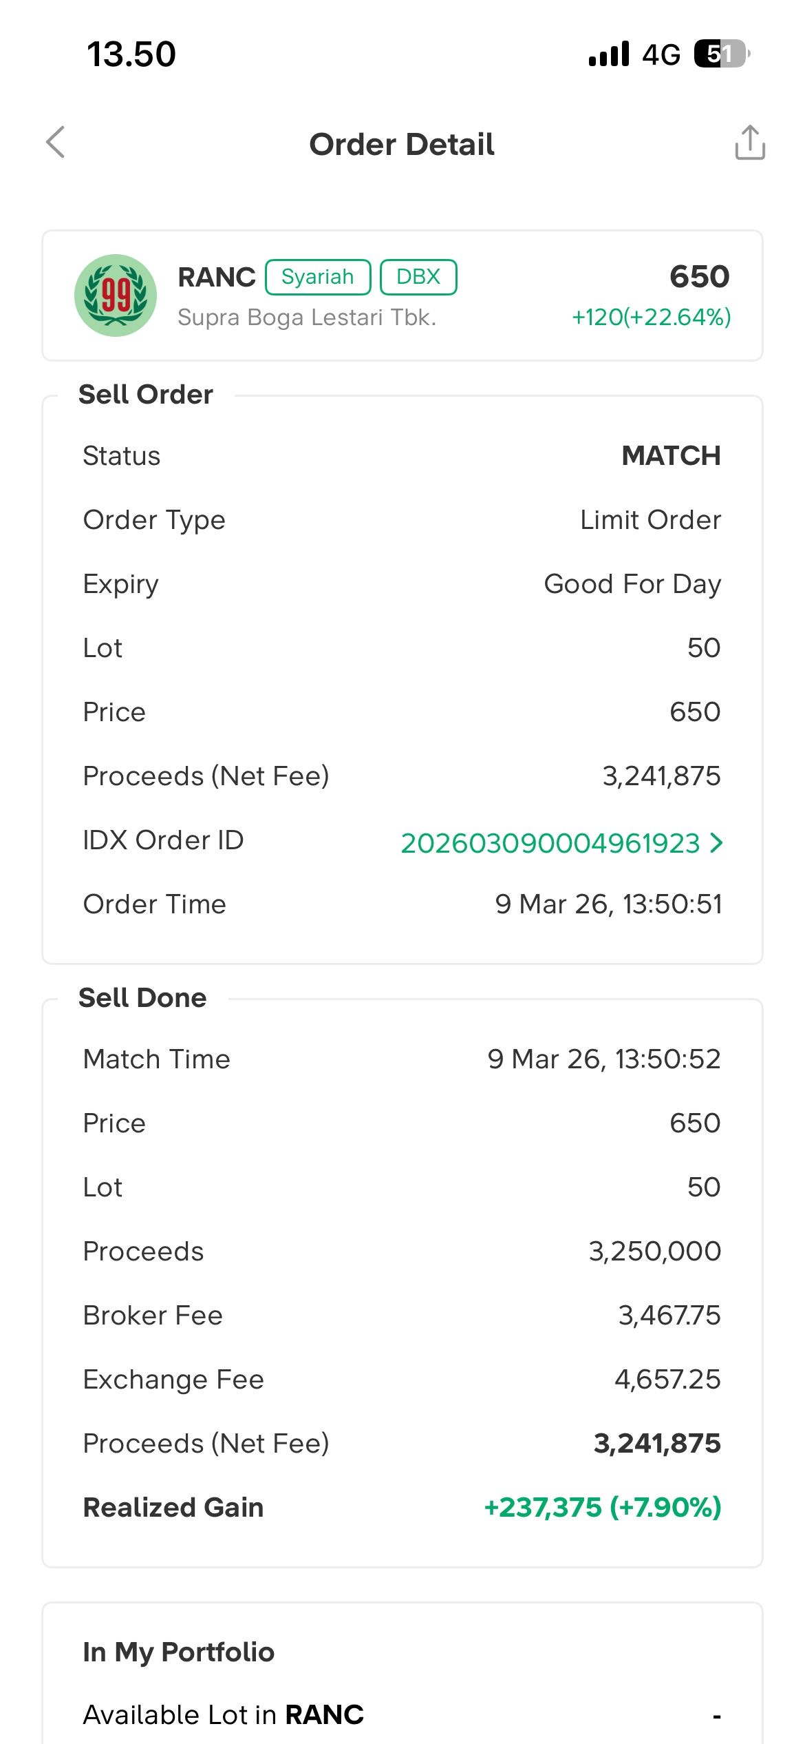Image resolution: width=805 pixels, height=1744 pixels.
Task: Tap the MATCH status value
Action: (x=671, y=456)
